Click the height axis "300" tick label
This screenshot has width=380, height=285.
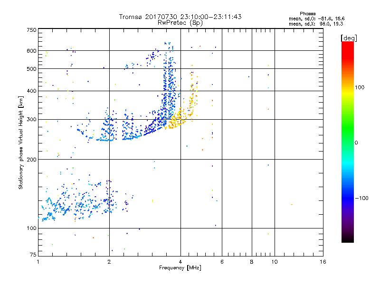click(31, 120)
